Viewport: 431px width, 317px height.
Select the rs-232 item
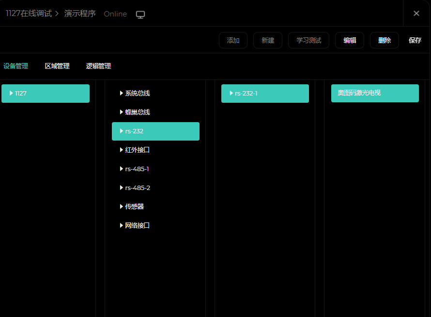point(155,131)
